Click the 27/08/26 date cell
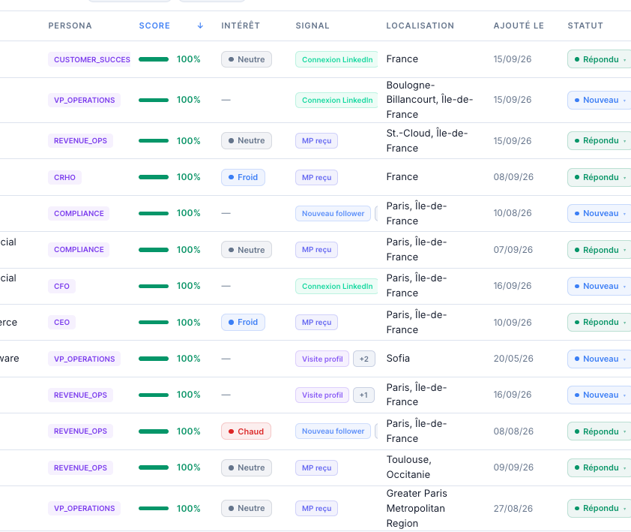Image resolution: width=631 pixels, height=532 pixels. pos(513,508)
